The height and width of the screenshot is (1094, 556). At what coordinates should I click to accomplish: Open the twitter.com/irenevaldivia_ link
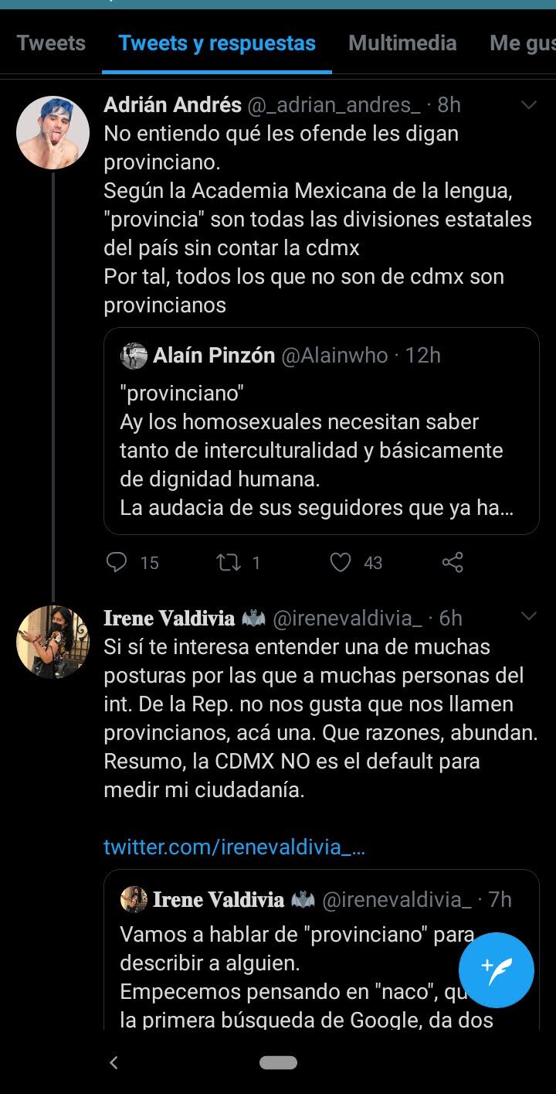[x=234, y=847]
